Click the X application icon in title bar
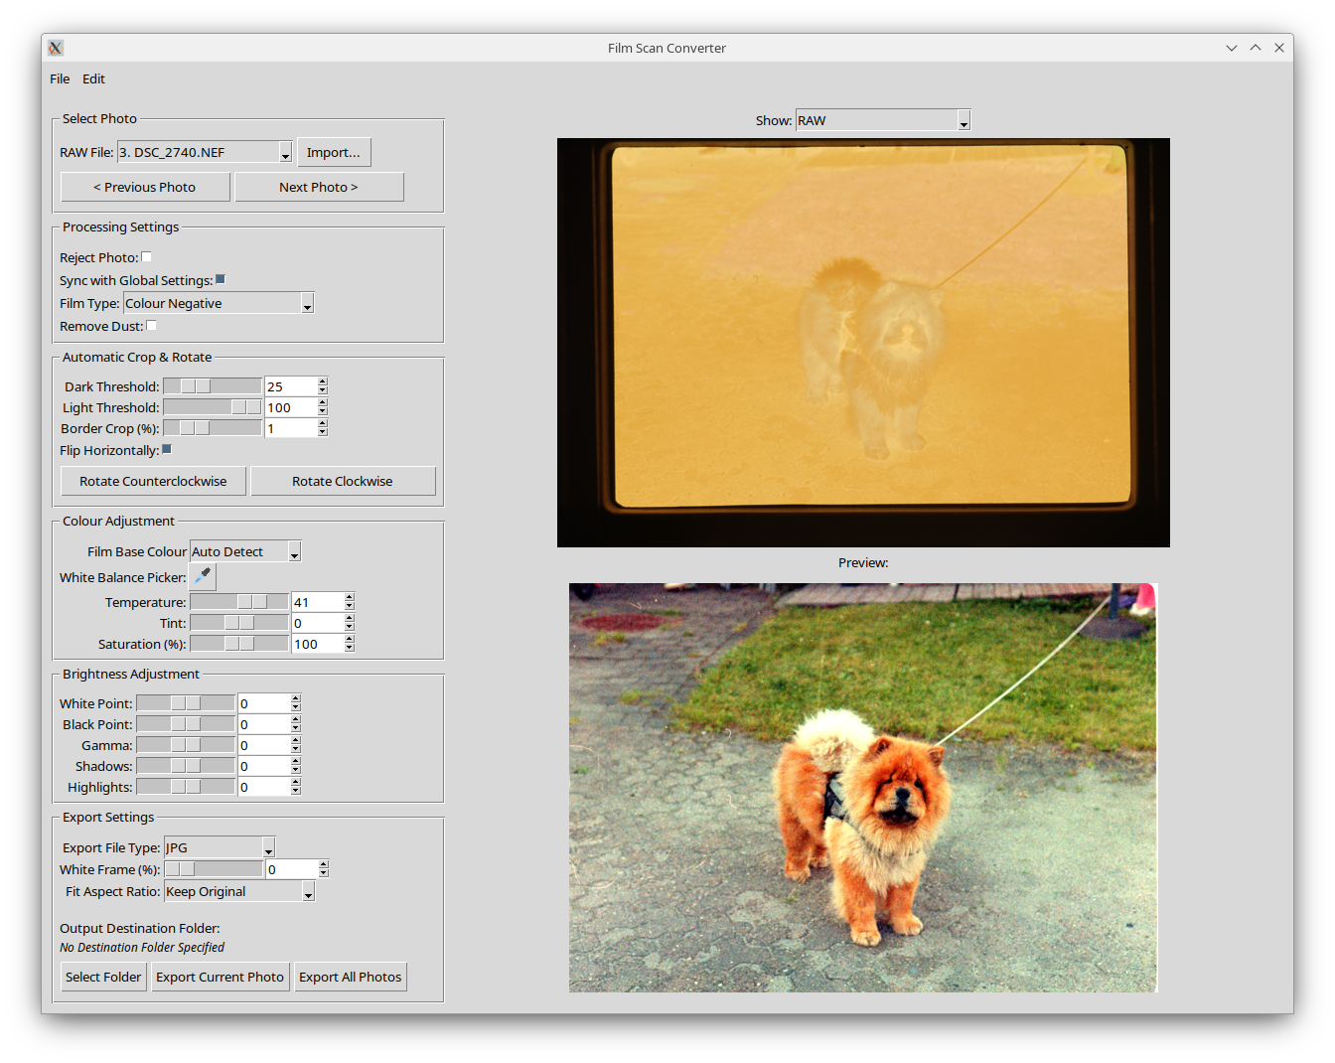The width and height of the screenshot is (1335, 1063). tap(56, 48)
